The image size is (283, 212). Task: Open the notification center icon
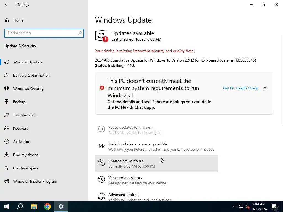(274, 206)
